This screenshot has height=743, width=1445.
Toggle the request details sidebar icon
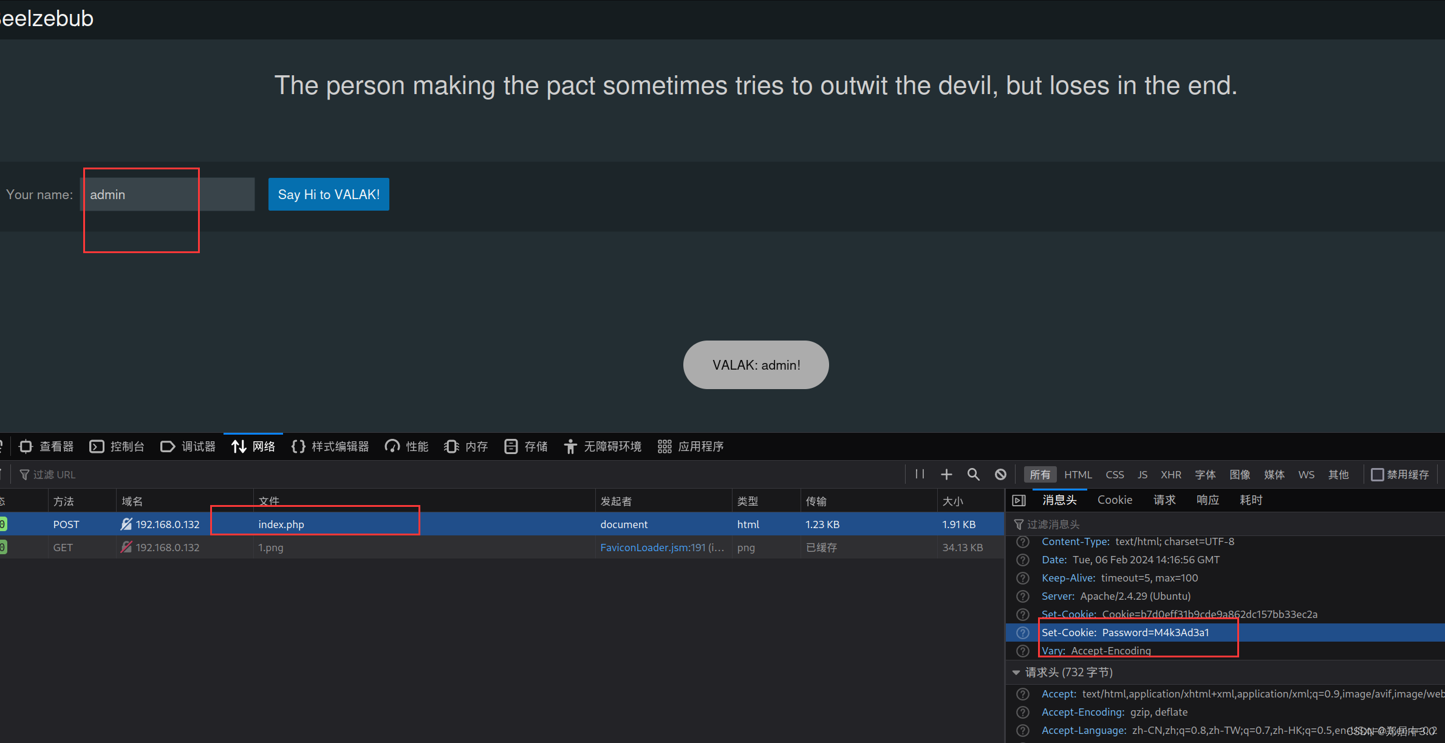tap(1019, 500)
